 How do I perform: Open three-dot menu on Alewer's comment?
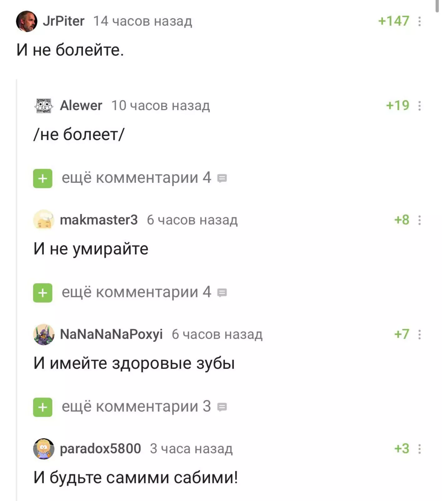(419, 106)
